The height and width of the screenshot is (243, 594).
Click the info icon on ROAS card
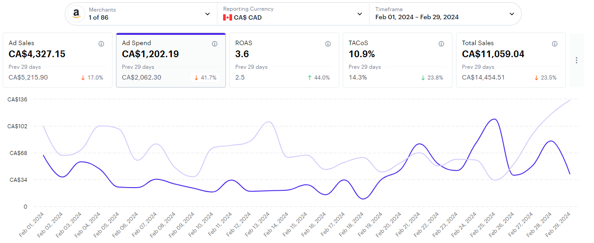pyautogui.click(x=328, y=44)
